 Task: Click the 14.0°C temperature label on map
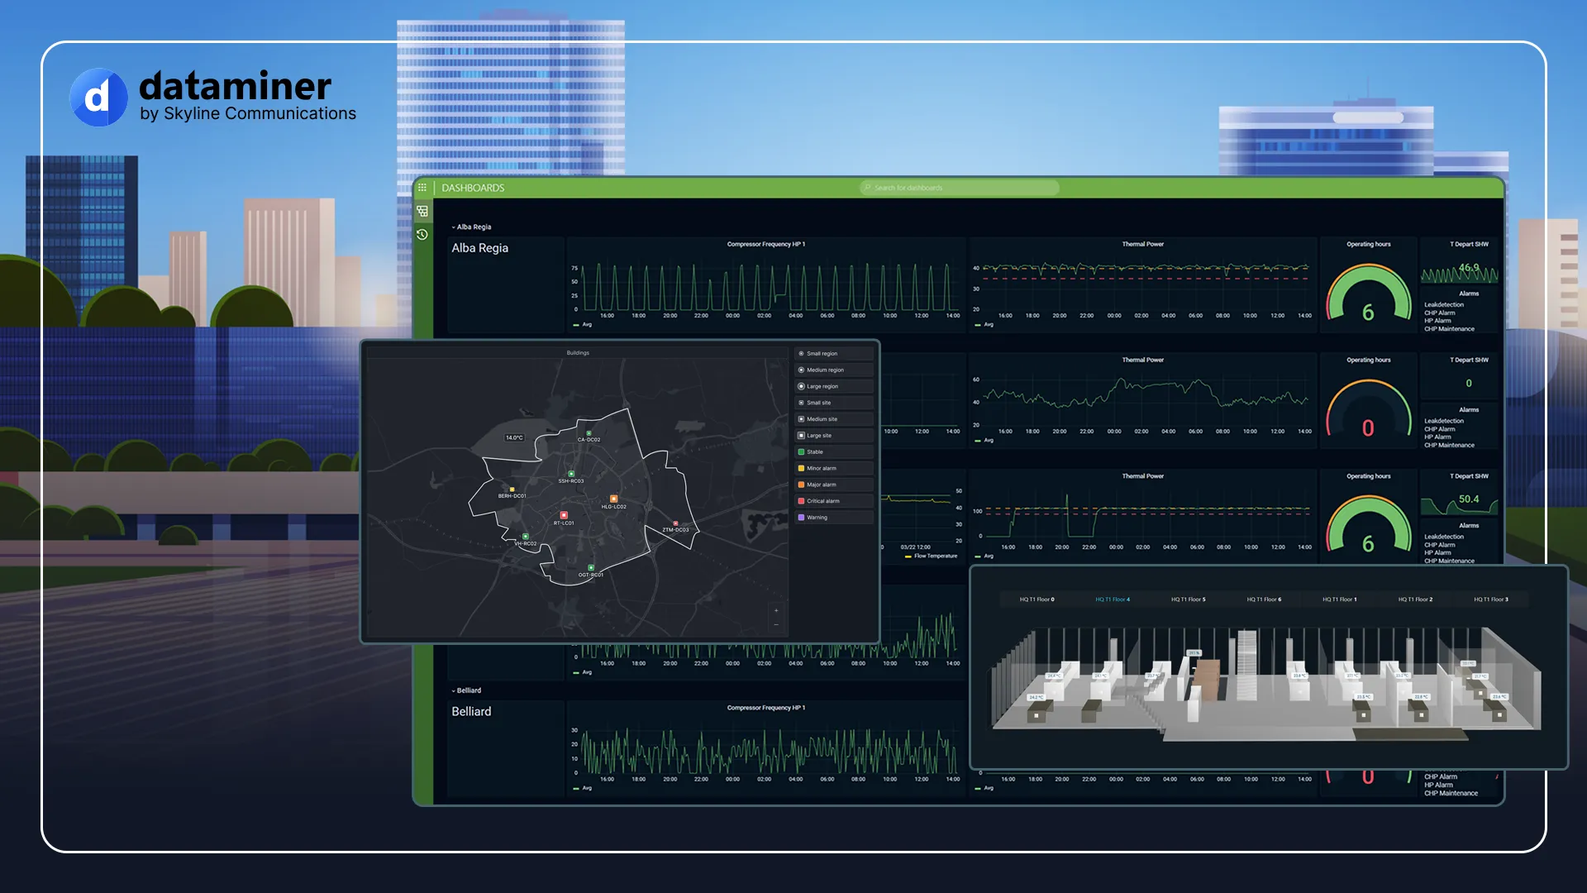(514, 437)
